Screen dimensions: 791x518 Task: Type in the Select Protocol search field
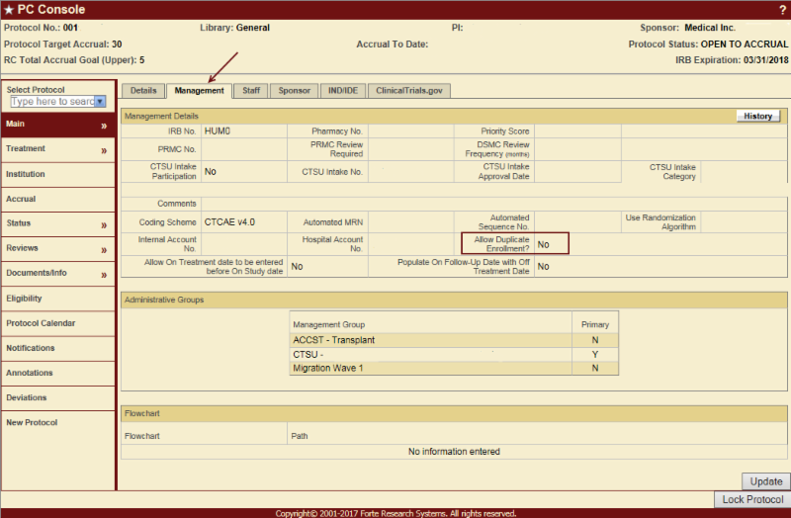tap(52, 102)
